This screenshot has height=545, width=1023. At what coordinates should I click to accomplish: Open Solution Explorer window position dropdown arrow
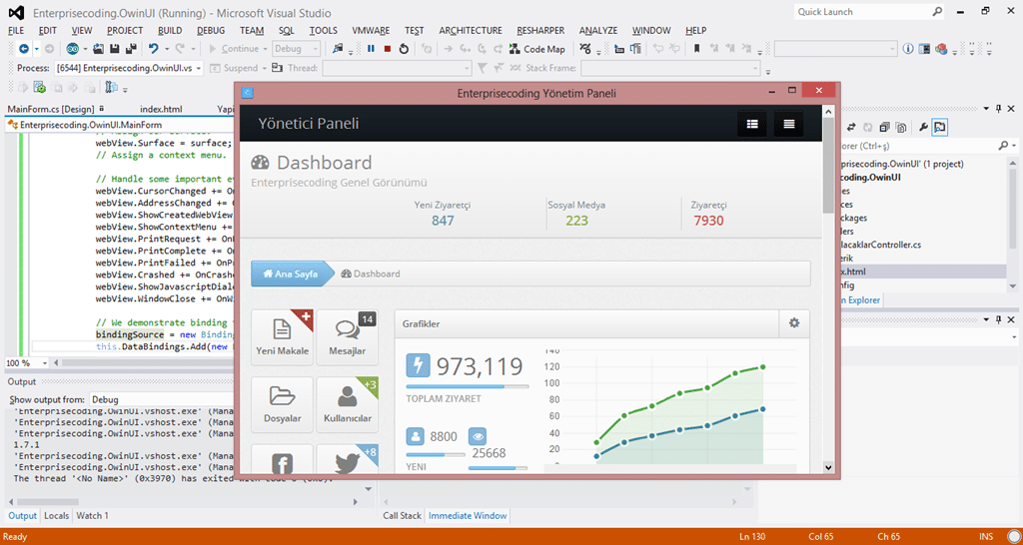click(x=985, y=108)
